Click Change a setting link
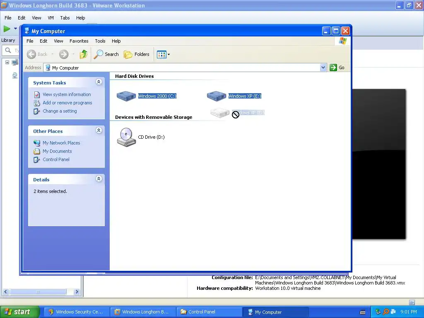Image resolution: width=424 pixels, height=318 pixels. (x=60, y=111)
